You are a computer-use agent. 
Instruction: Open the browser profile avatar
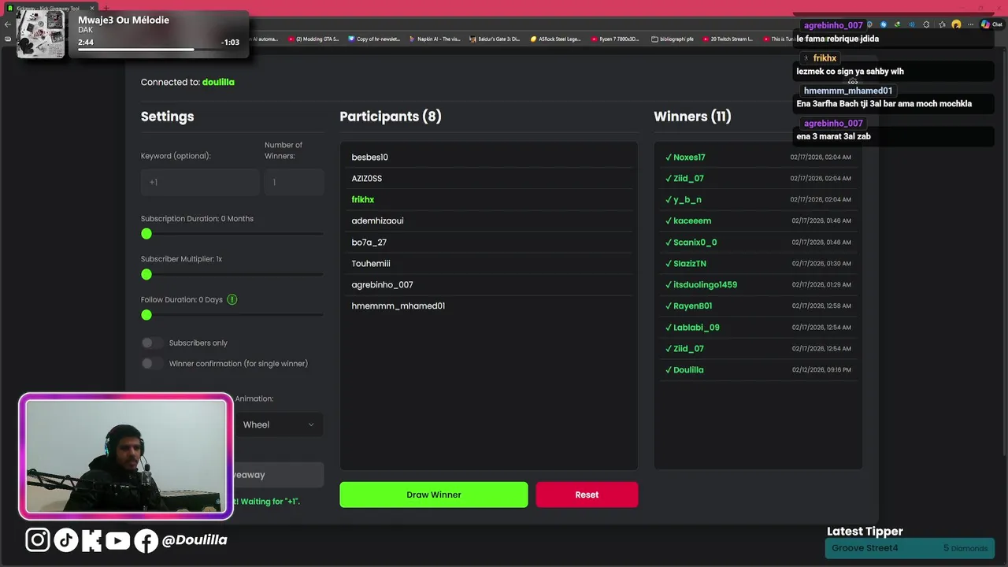956,24
